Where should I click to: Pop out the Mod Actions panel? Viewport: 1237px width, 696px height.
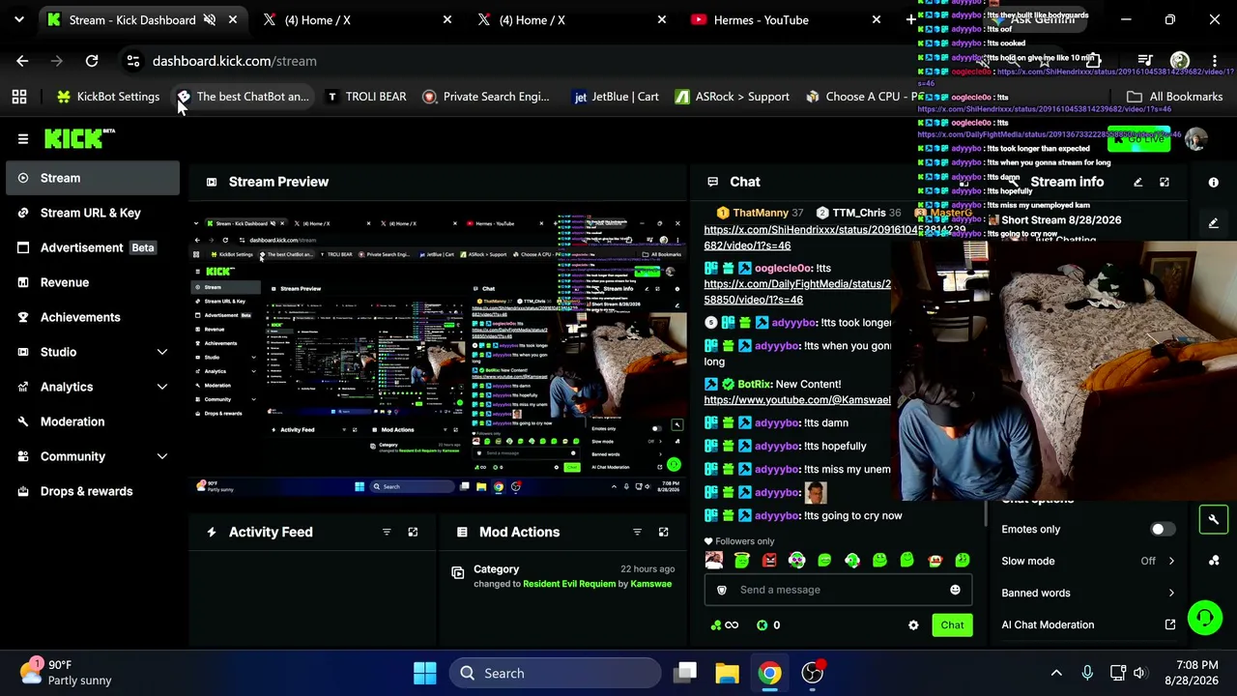pos(663,532)
